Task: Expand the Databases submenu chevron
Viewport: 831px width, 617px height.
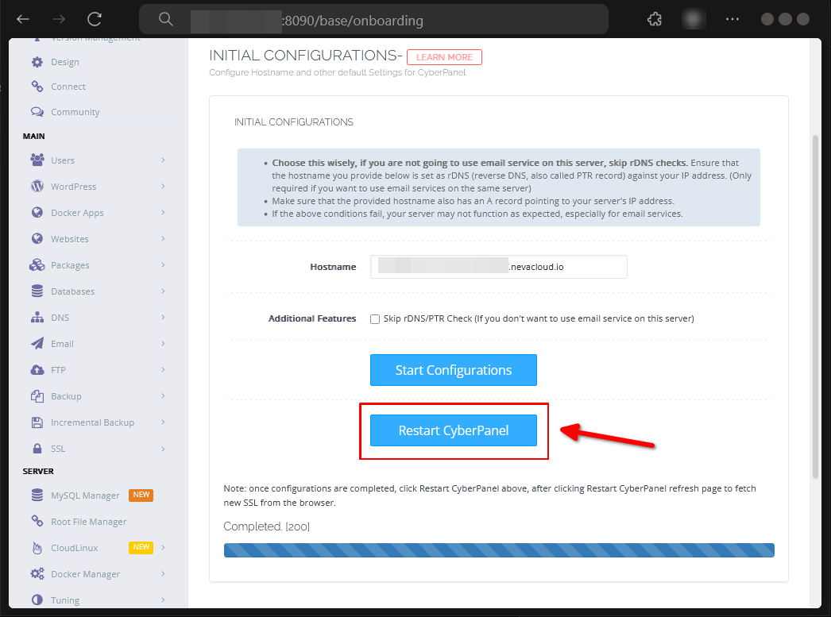Action: click(163, 291)
